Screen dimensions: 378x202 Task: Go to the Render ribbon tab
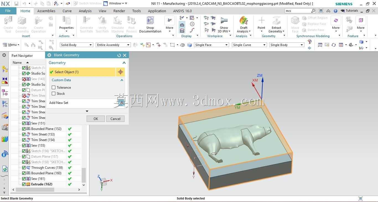click(x=119, y=11)
